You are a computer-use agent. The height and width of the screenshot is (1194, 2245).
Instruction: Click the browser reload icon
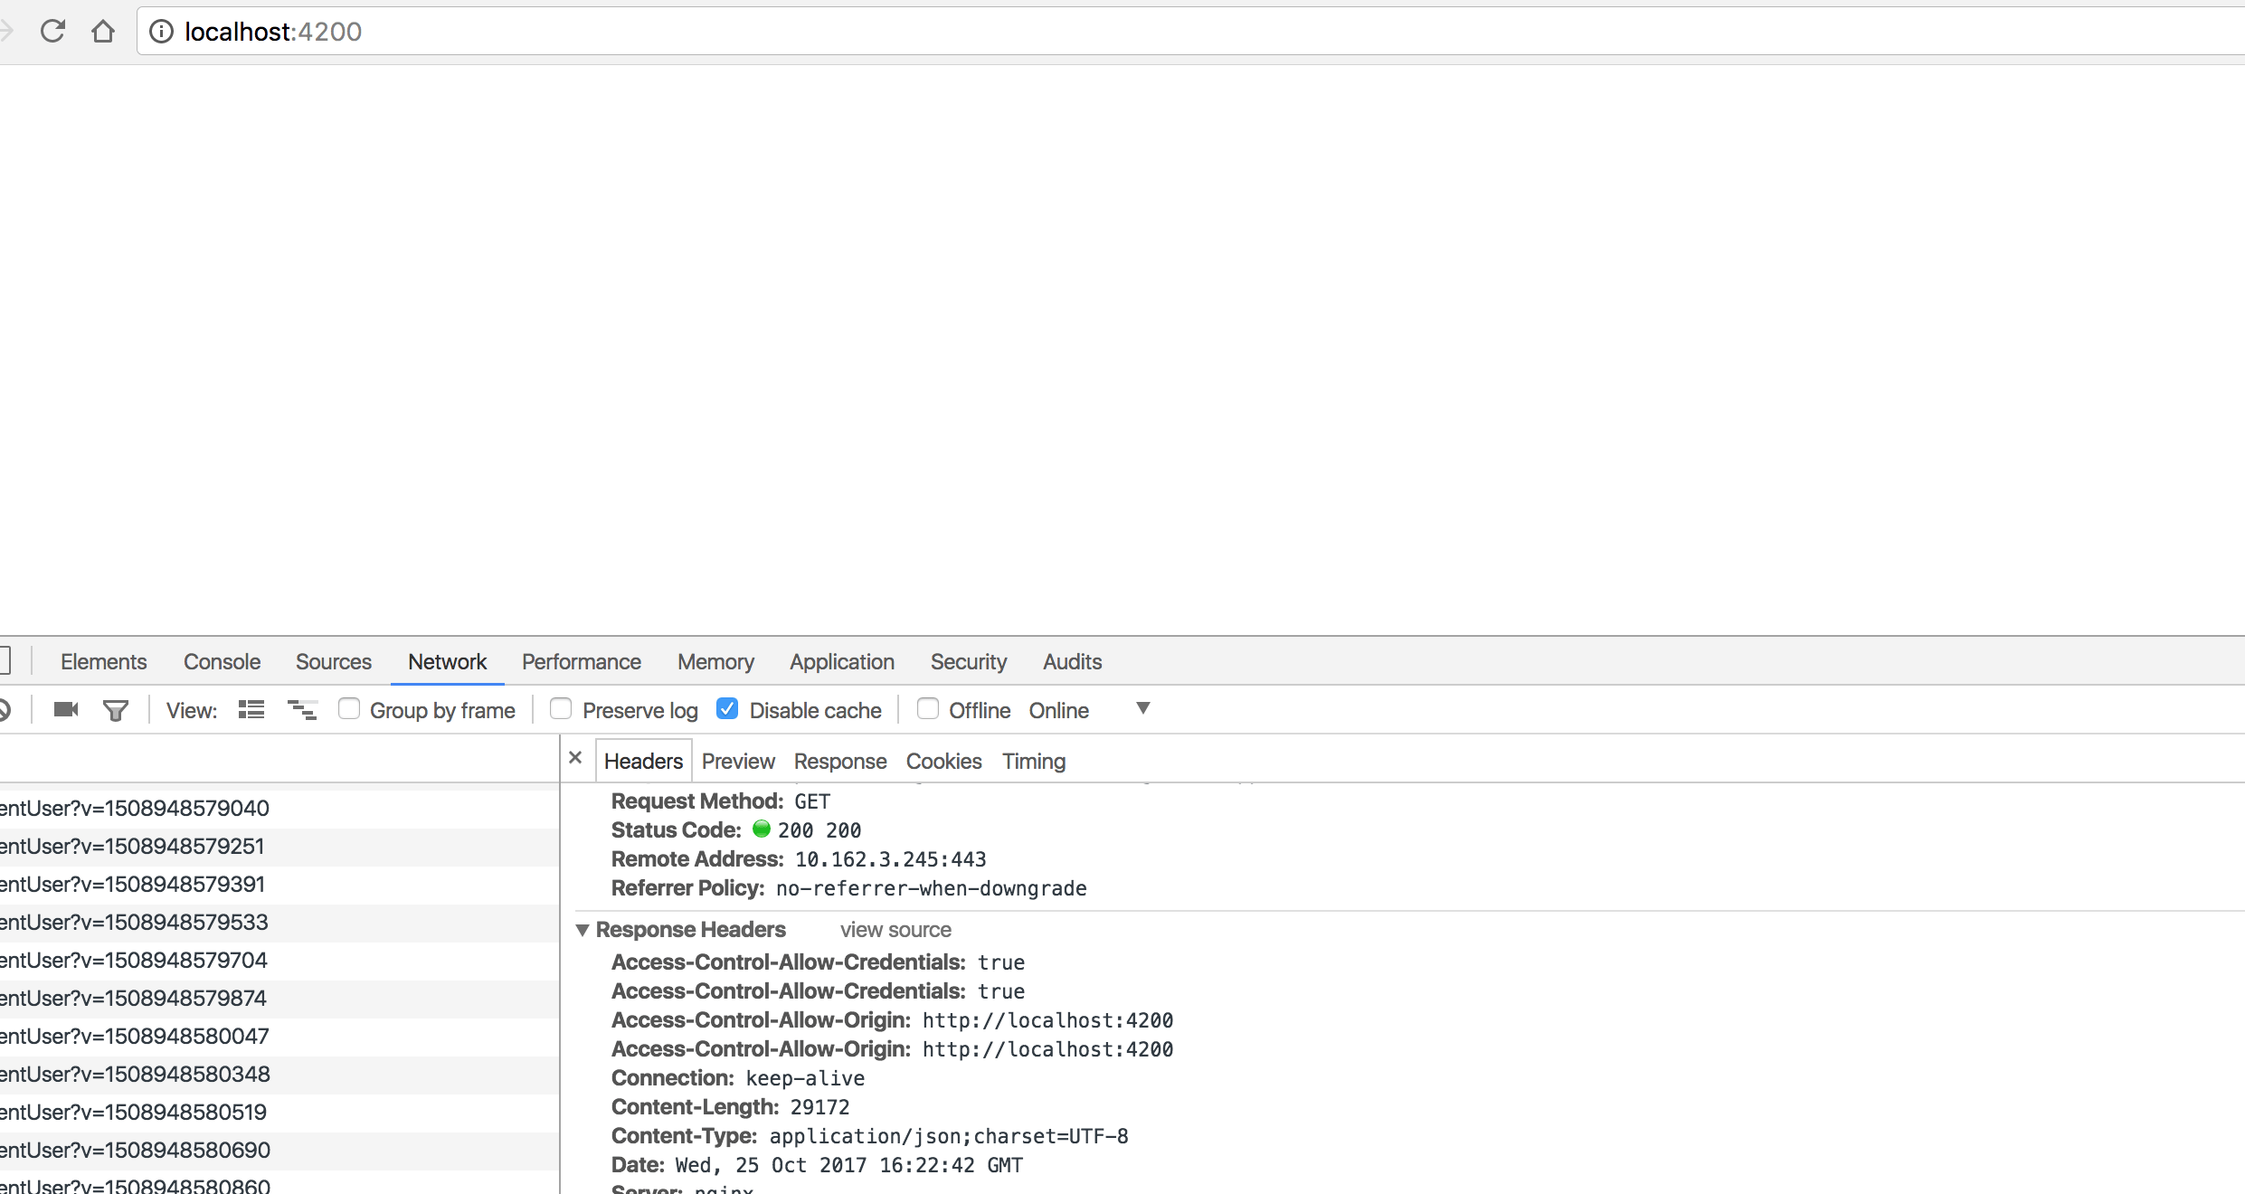pos(52,32)
